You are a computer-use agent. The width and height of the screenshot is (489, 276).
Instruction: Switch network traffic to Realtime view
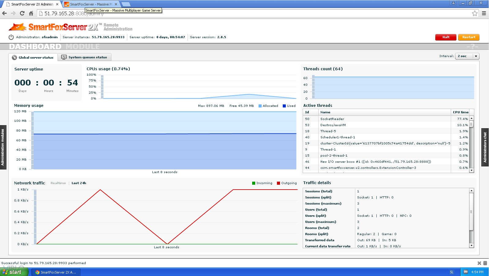point(58,183)
